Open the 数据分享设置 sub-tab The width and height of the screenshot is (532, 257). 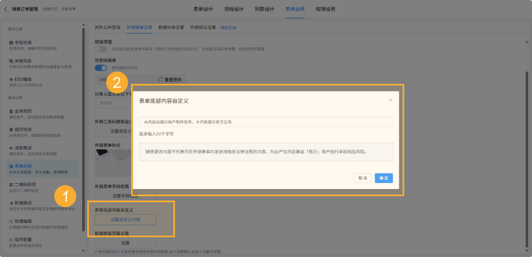point(171,27)
